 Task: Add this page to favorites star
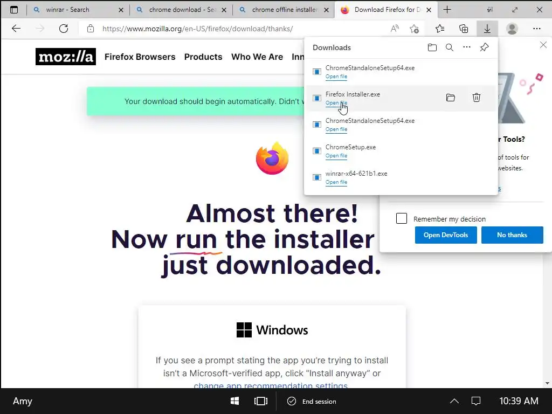415,29
